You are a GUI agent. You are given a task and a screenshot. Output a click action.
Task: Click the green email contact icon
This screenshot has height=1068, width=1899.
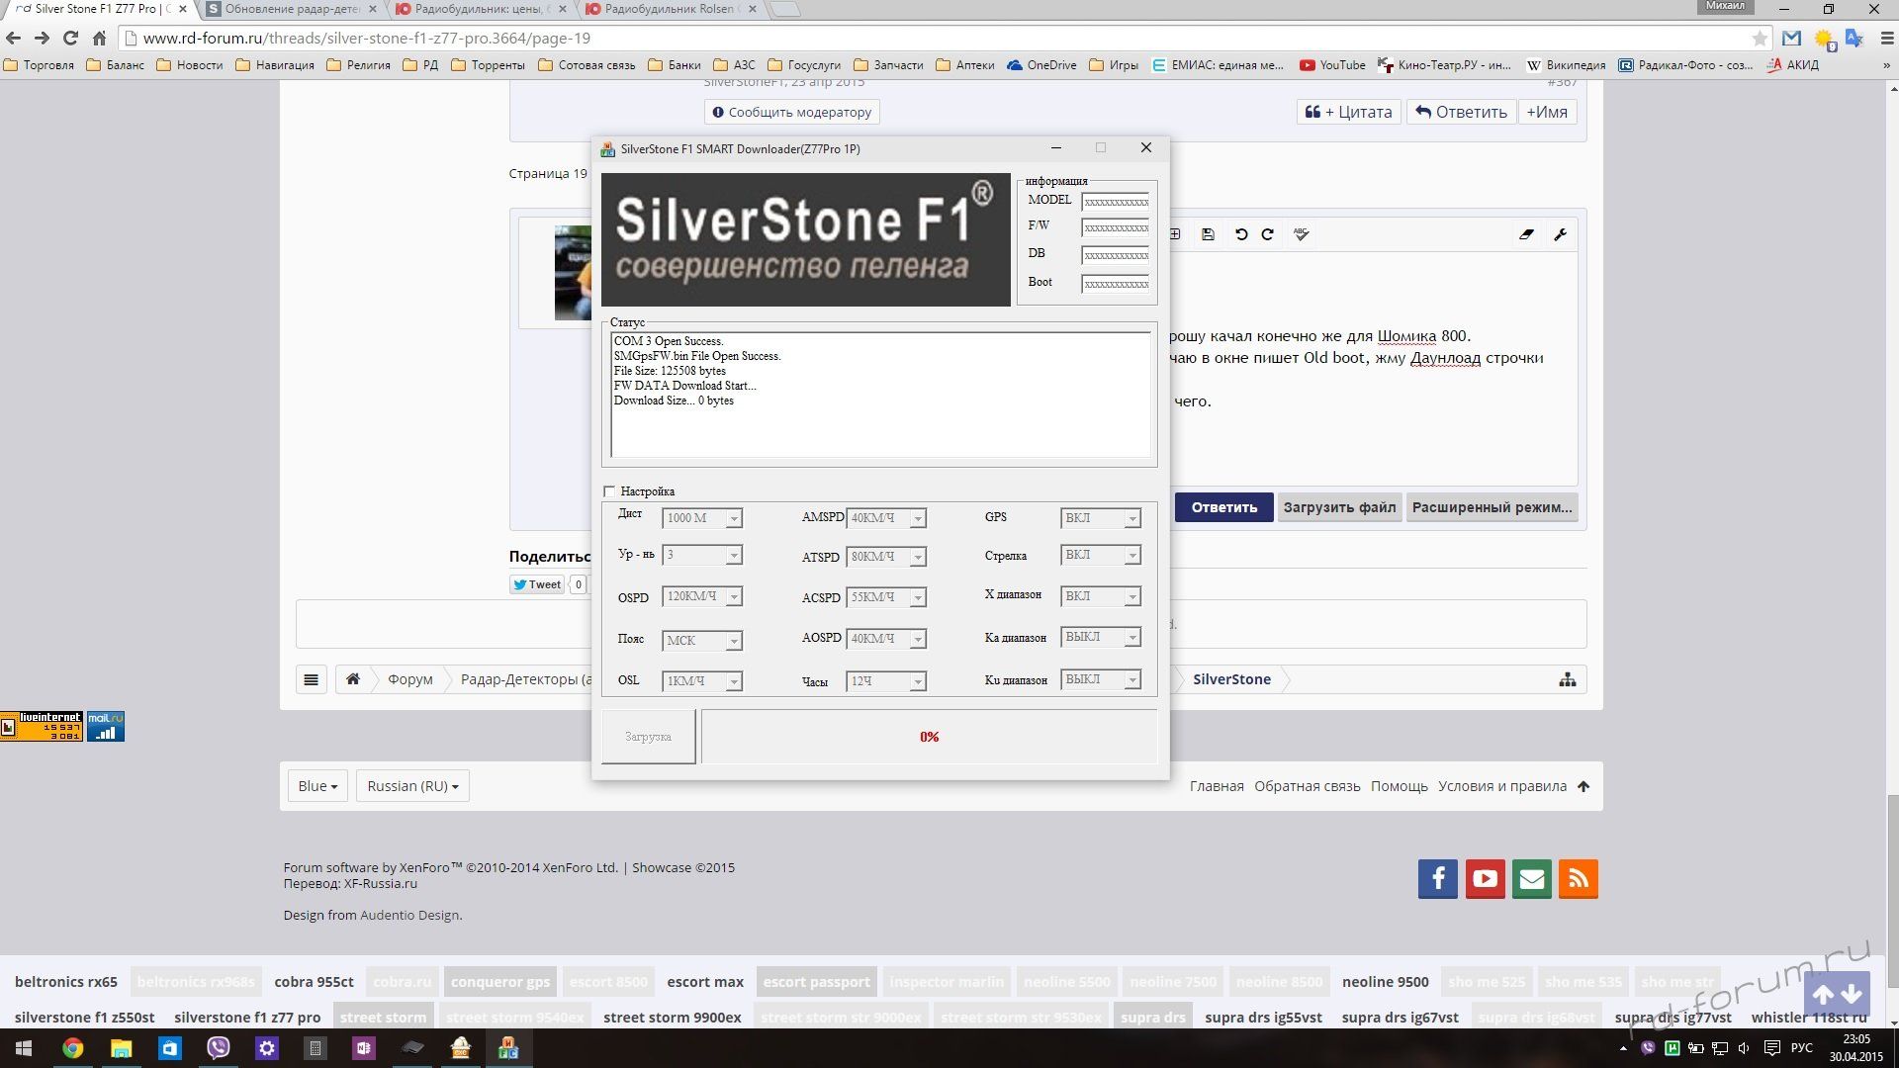pos(1531,878)
